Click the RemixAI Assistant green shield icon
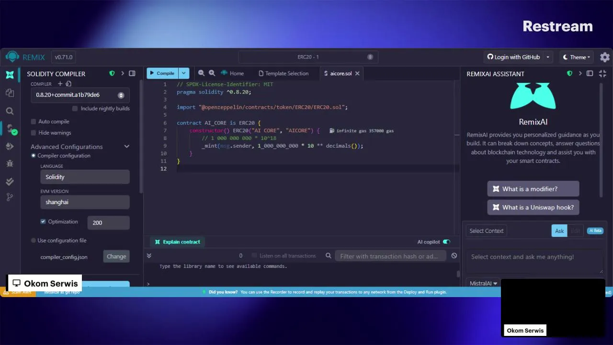Screen dimensions: 613x345 coord(569,73)
